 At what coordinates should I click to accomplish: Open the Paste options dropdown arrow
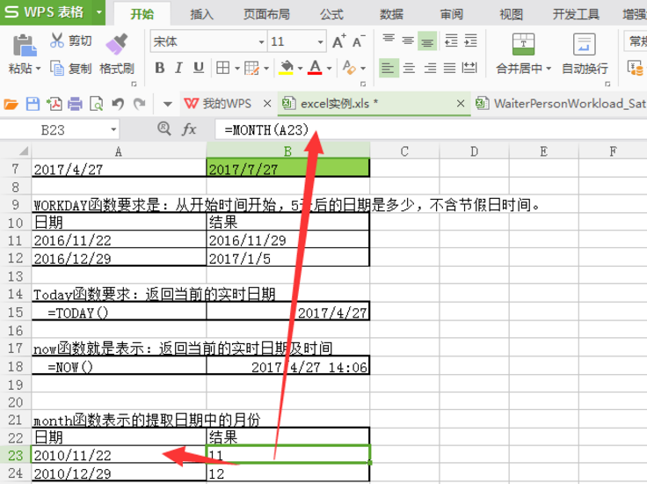tap(38, 68)
